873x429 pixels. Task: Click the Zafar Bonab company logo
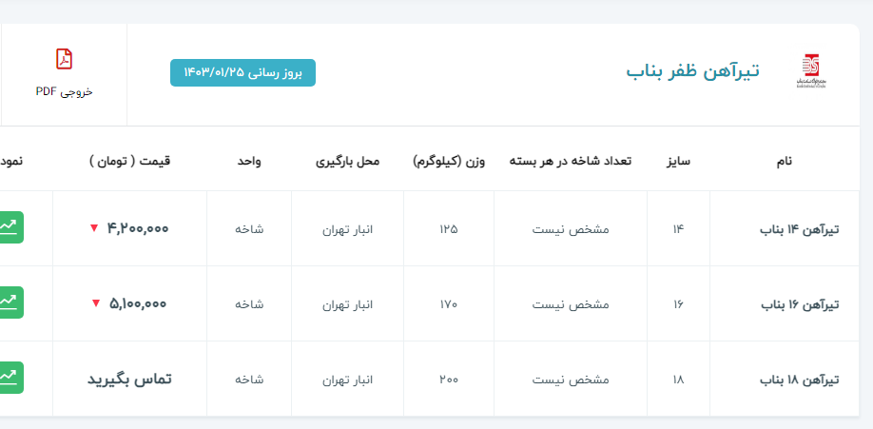tap(809, 70)
